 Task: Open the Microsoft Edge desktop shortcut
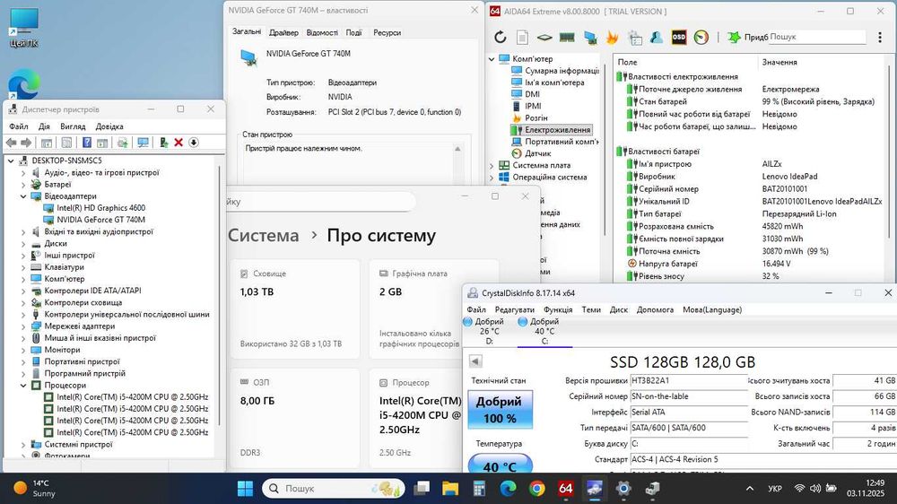(x=24, y=83)
